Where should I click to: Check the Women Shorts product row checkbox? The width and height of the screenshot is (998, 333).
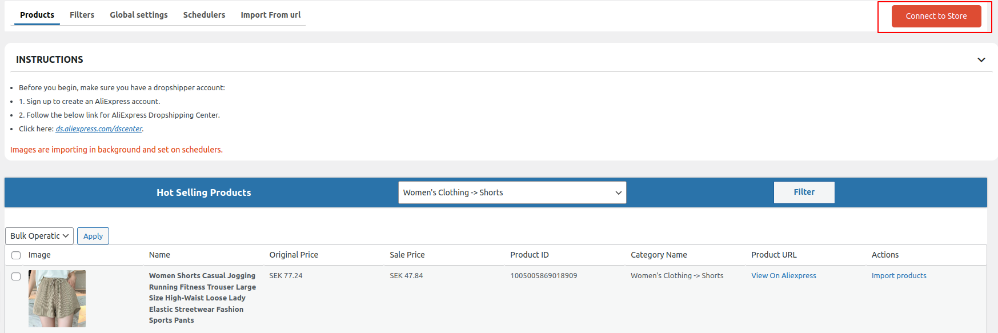pos(16,276)
